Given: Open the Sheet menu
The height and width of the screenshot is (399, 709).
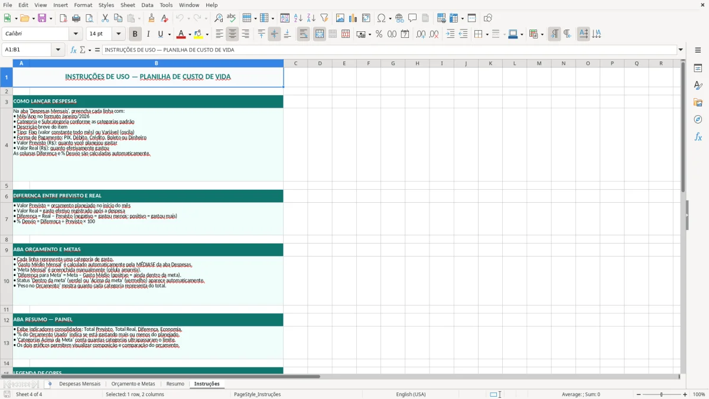Looking at the screenshot, I should (x=128, y=5).
